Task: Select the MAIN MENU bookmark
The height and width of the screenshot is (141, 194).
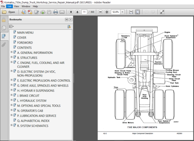Action: click(25, 33)
